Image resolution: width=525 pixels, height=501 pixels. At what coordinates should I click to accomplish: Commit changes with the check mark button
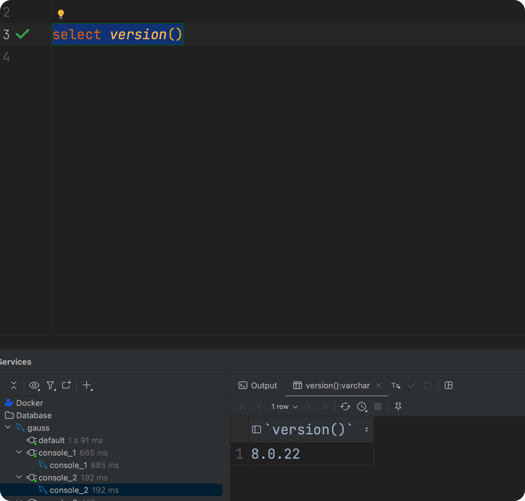pyautogui.click(x=412, y=386)
